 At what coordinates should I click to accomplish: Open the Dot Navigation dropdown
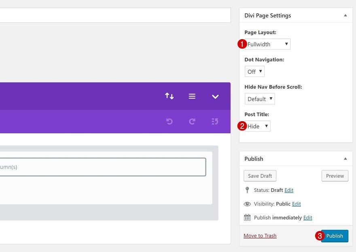[255, 71]
